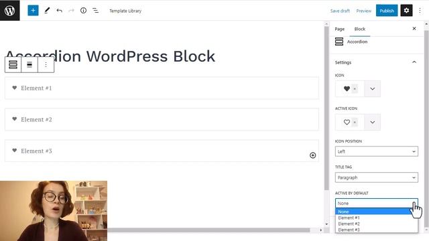Click the Redo arrow icon
429x241 pixels.
click(72, 11)
